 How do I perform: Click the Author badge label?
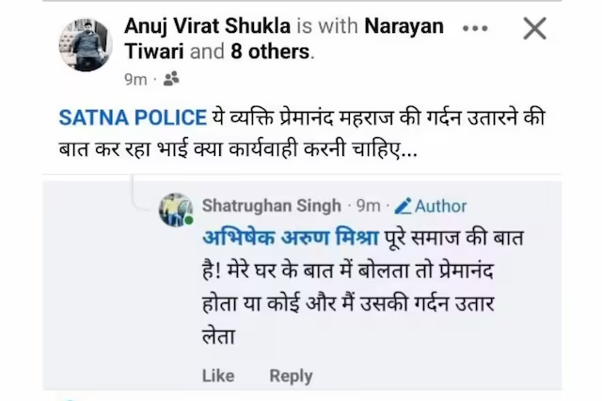(x=440, y=206)
